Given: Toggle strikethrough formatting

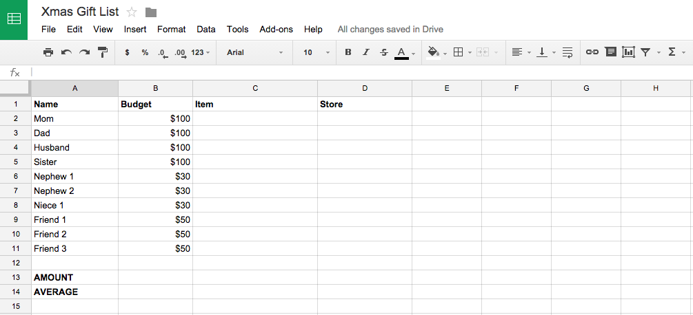Looking at the screenshot, I should click(x=384, y=52).
